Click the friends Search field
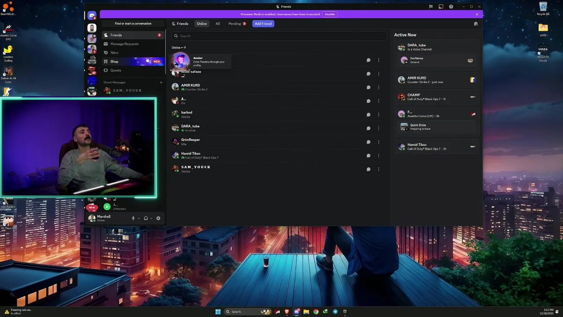The width and height of the screenshot is (563, 317). tap(279, 36)
